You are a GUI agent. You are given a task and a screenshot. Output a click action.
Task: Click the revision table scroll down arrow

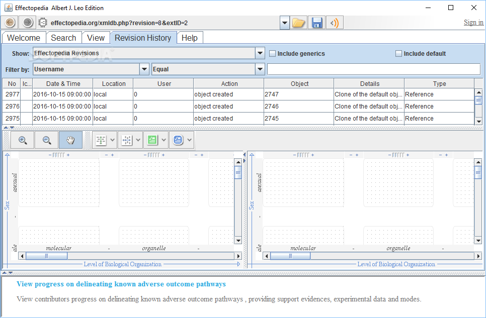tap(478, 122)
